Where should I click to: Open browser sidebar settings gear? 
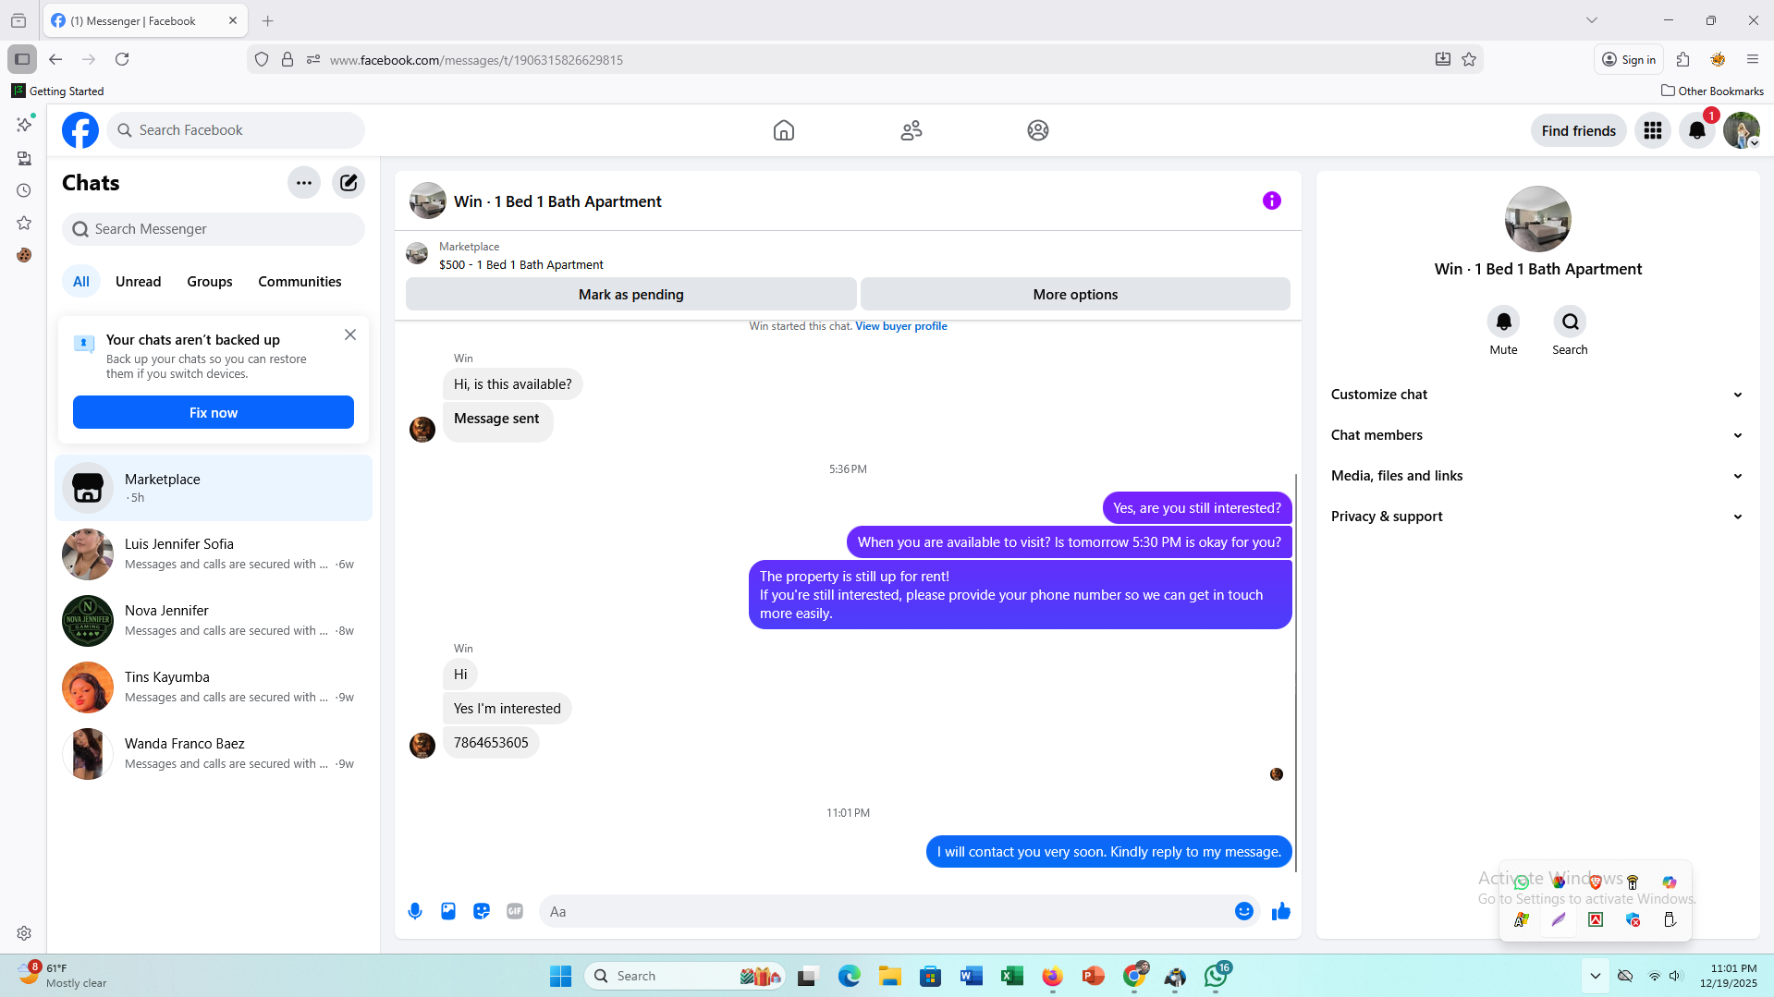[x=24, y=933]
